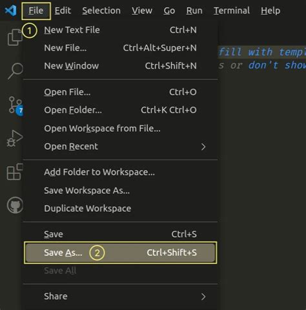Open the Extensions view icon
Image resolution: width=306 pixels, height=310 pixels.
tap(15, 172)
